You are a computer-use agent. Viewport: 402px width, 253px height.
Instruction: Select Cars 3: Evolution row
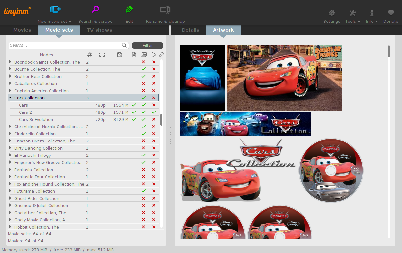click(x=83, y=119)
